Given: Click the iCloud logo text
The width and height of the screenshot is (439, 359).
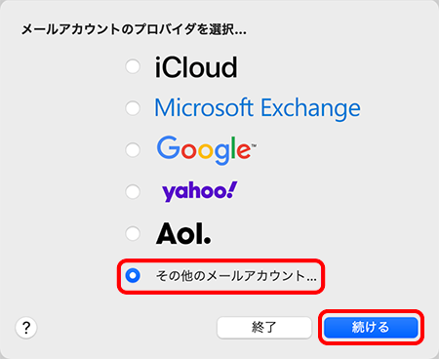Looking at the screenshot, I should [x=196, y=67].
